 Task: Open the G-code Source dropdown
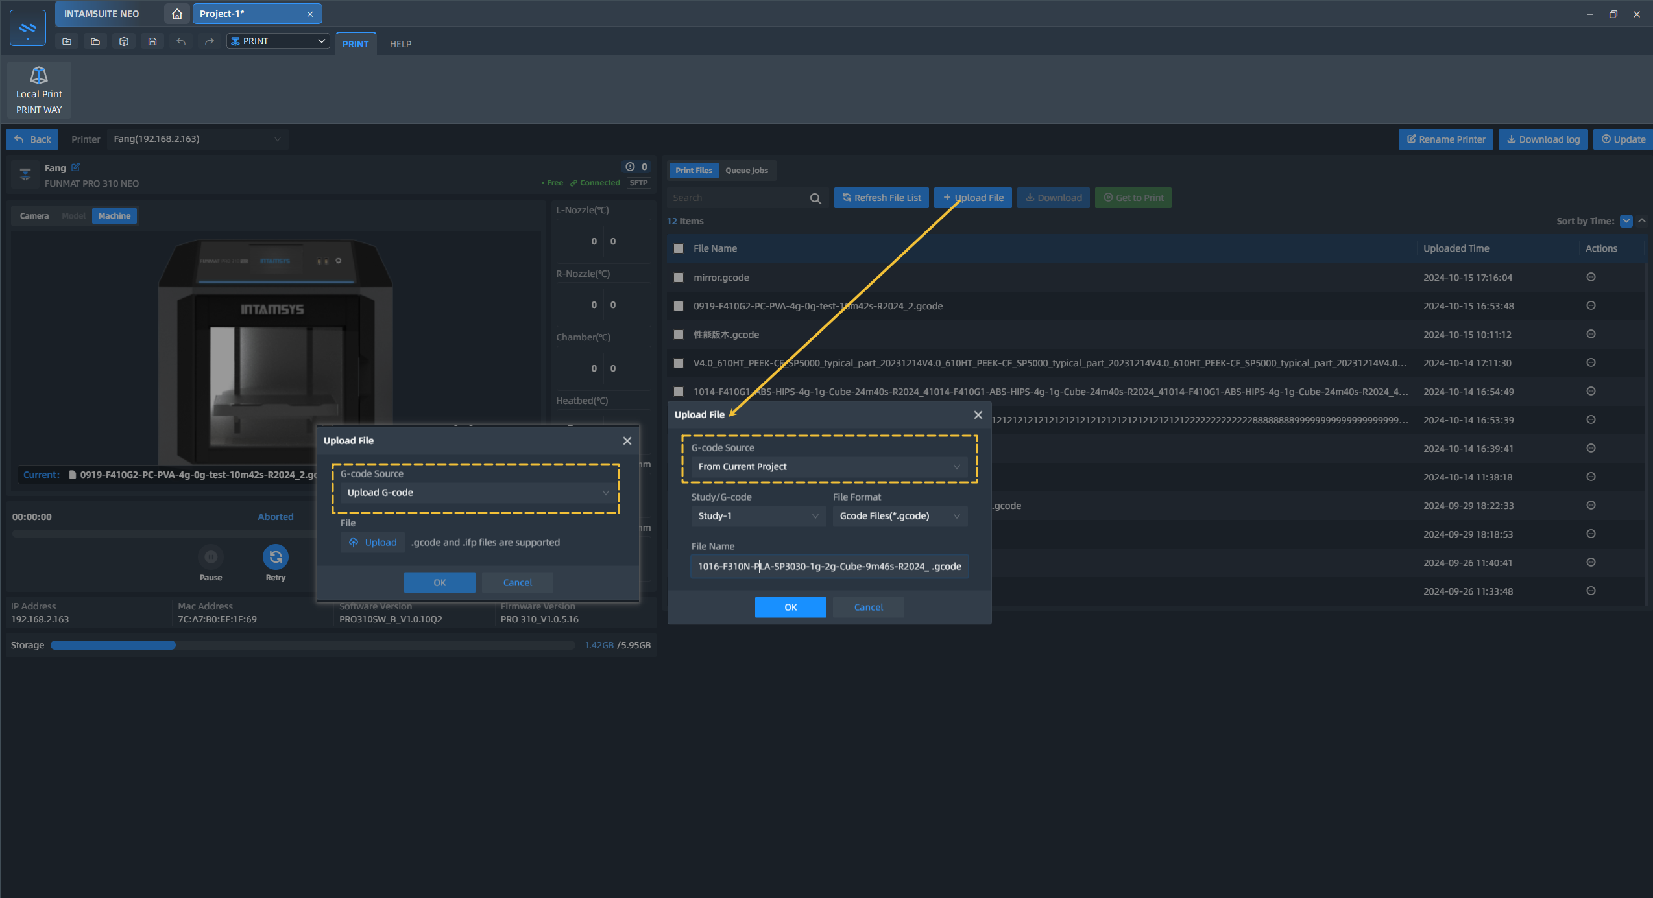[x=829, y=467]
